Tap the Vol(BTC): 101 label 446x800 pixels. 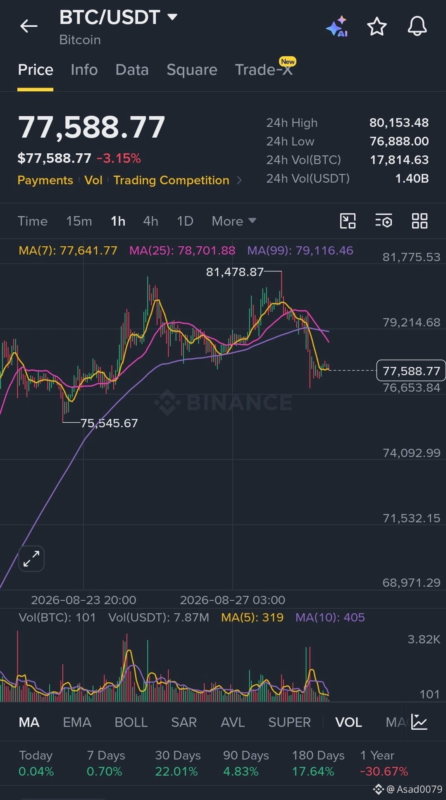tap(57, 617)
